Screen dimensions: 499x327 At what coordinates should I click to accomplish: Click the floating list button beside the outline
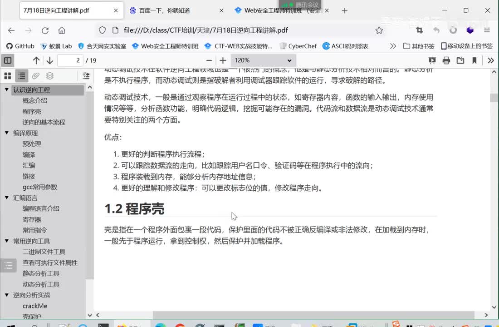[8, 265]
